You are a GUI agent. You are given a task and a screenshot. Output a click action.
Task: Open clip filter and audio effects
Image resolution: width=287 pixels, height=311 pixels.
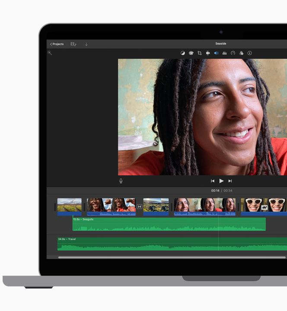[x=241, y=53]
